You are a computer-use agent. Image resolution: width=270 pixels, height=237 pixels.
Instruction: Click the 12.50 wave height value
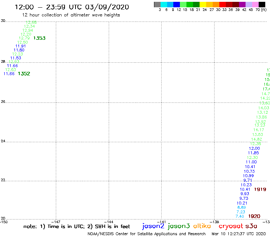[x=23, y=42]
